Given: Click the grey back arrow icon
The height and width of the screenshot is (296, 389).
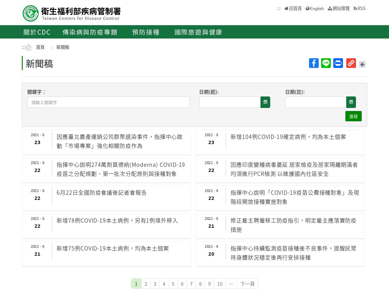Looking at the screenshot, I should click(x=362, y=64).
